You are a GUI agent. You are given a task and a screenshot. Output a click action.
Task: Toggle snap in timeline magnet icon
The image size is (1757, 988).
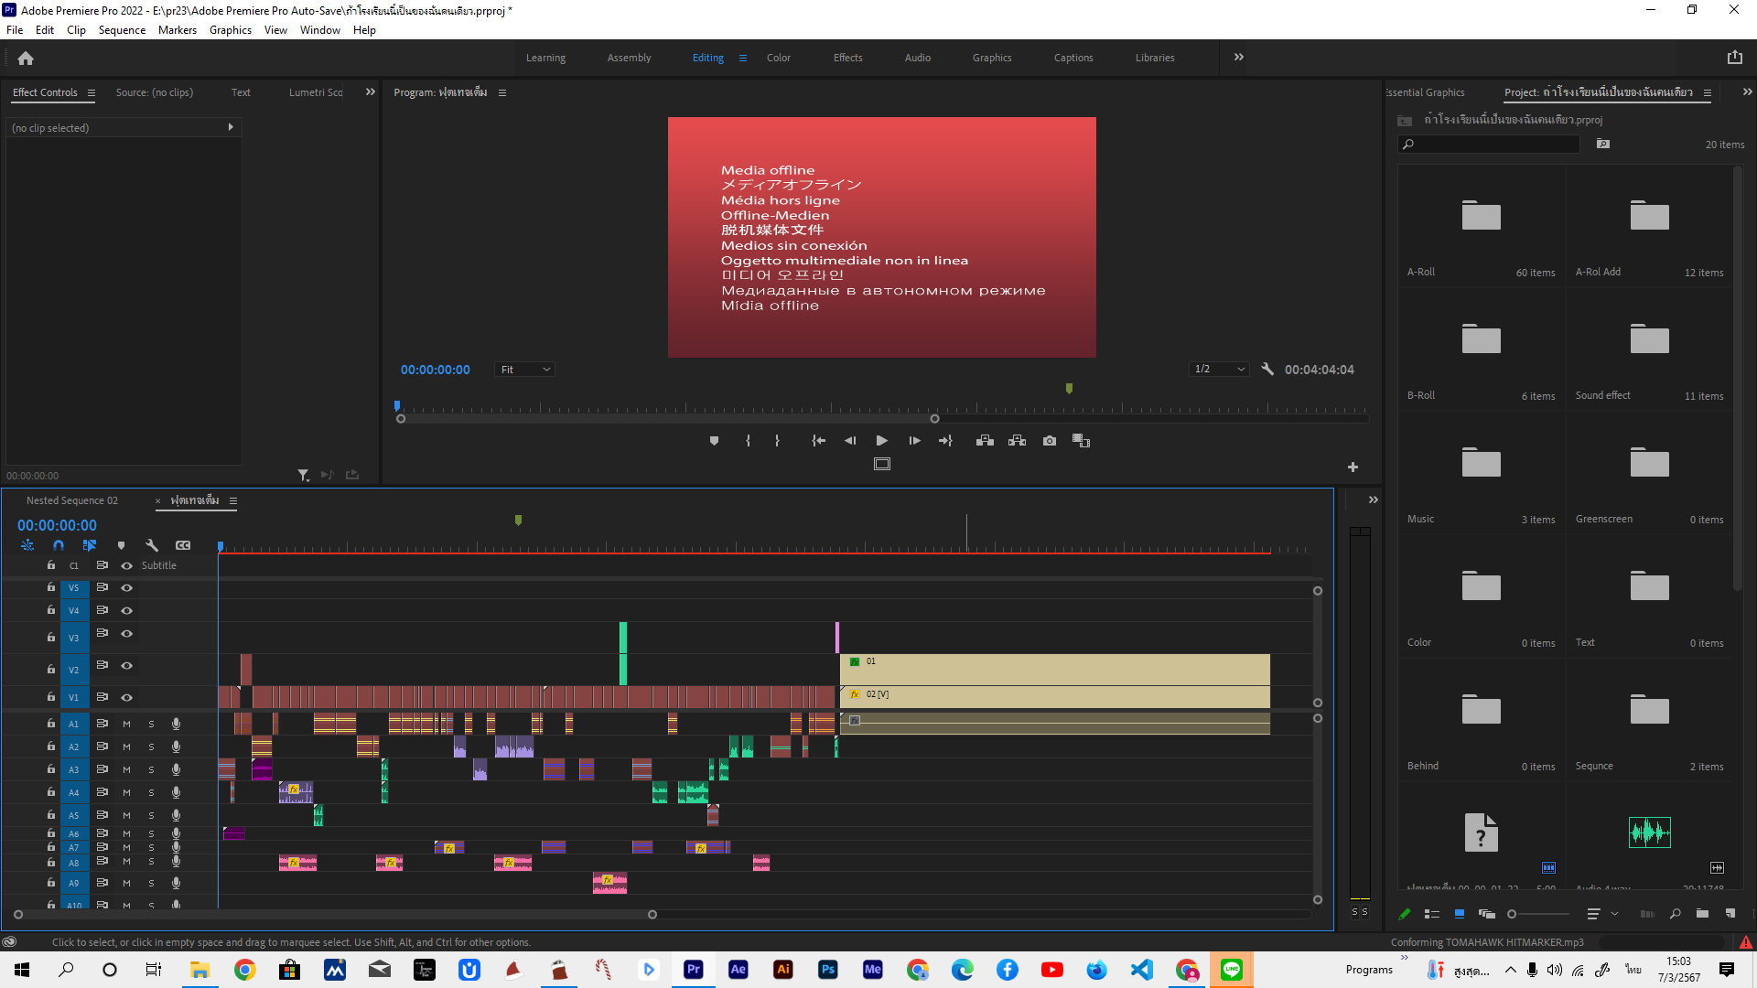(x=59, y=545)
